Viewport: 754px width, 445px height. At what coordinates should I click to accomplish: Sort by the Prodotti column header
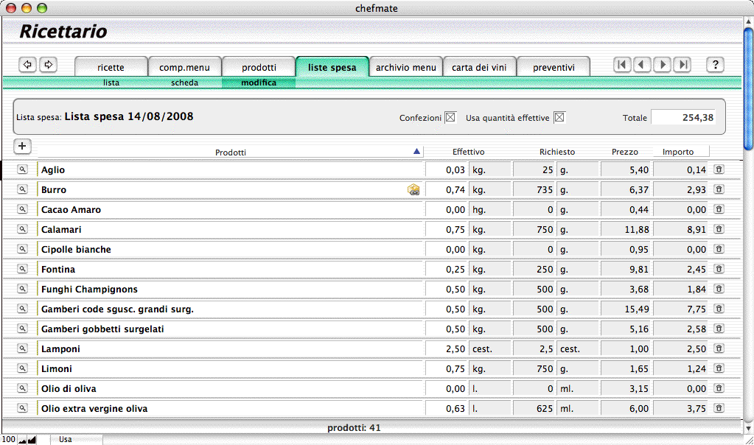point(231,153)
